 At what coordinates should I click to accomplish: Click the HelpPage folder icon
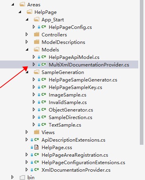point(29,12)
